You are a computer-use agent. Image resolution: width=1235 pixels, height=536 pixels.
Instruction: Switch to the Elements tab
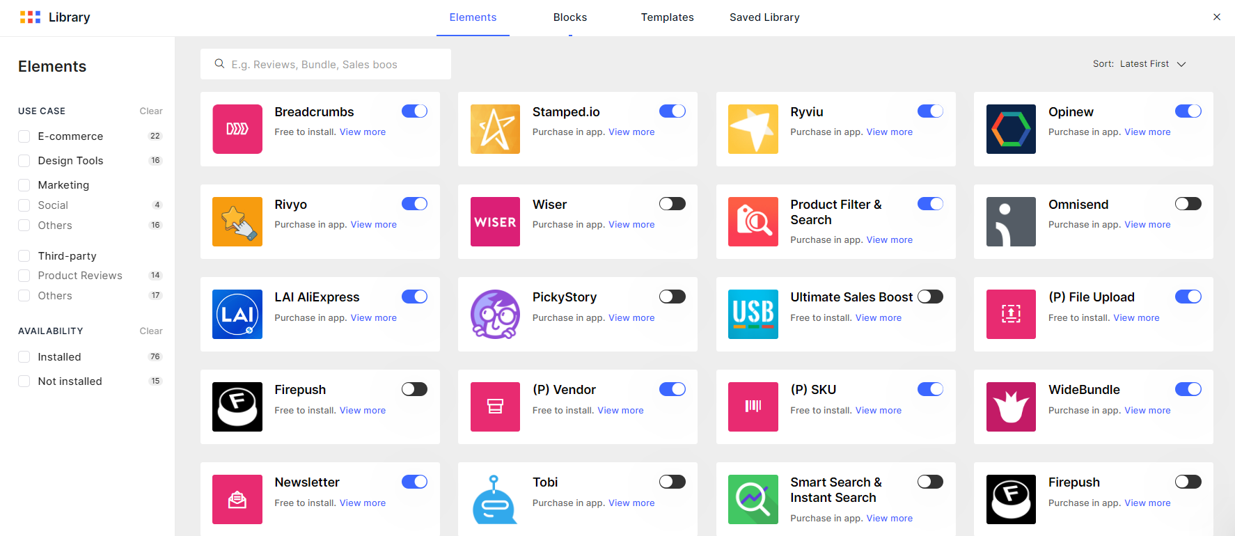tap(473, 17)
